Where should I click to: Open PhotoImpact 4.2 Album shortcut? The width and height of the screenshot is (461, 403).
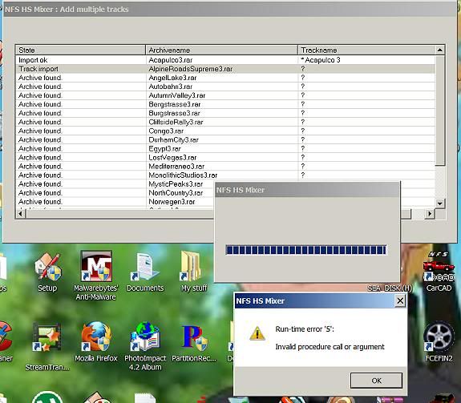pos(145,346)
